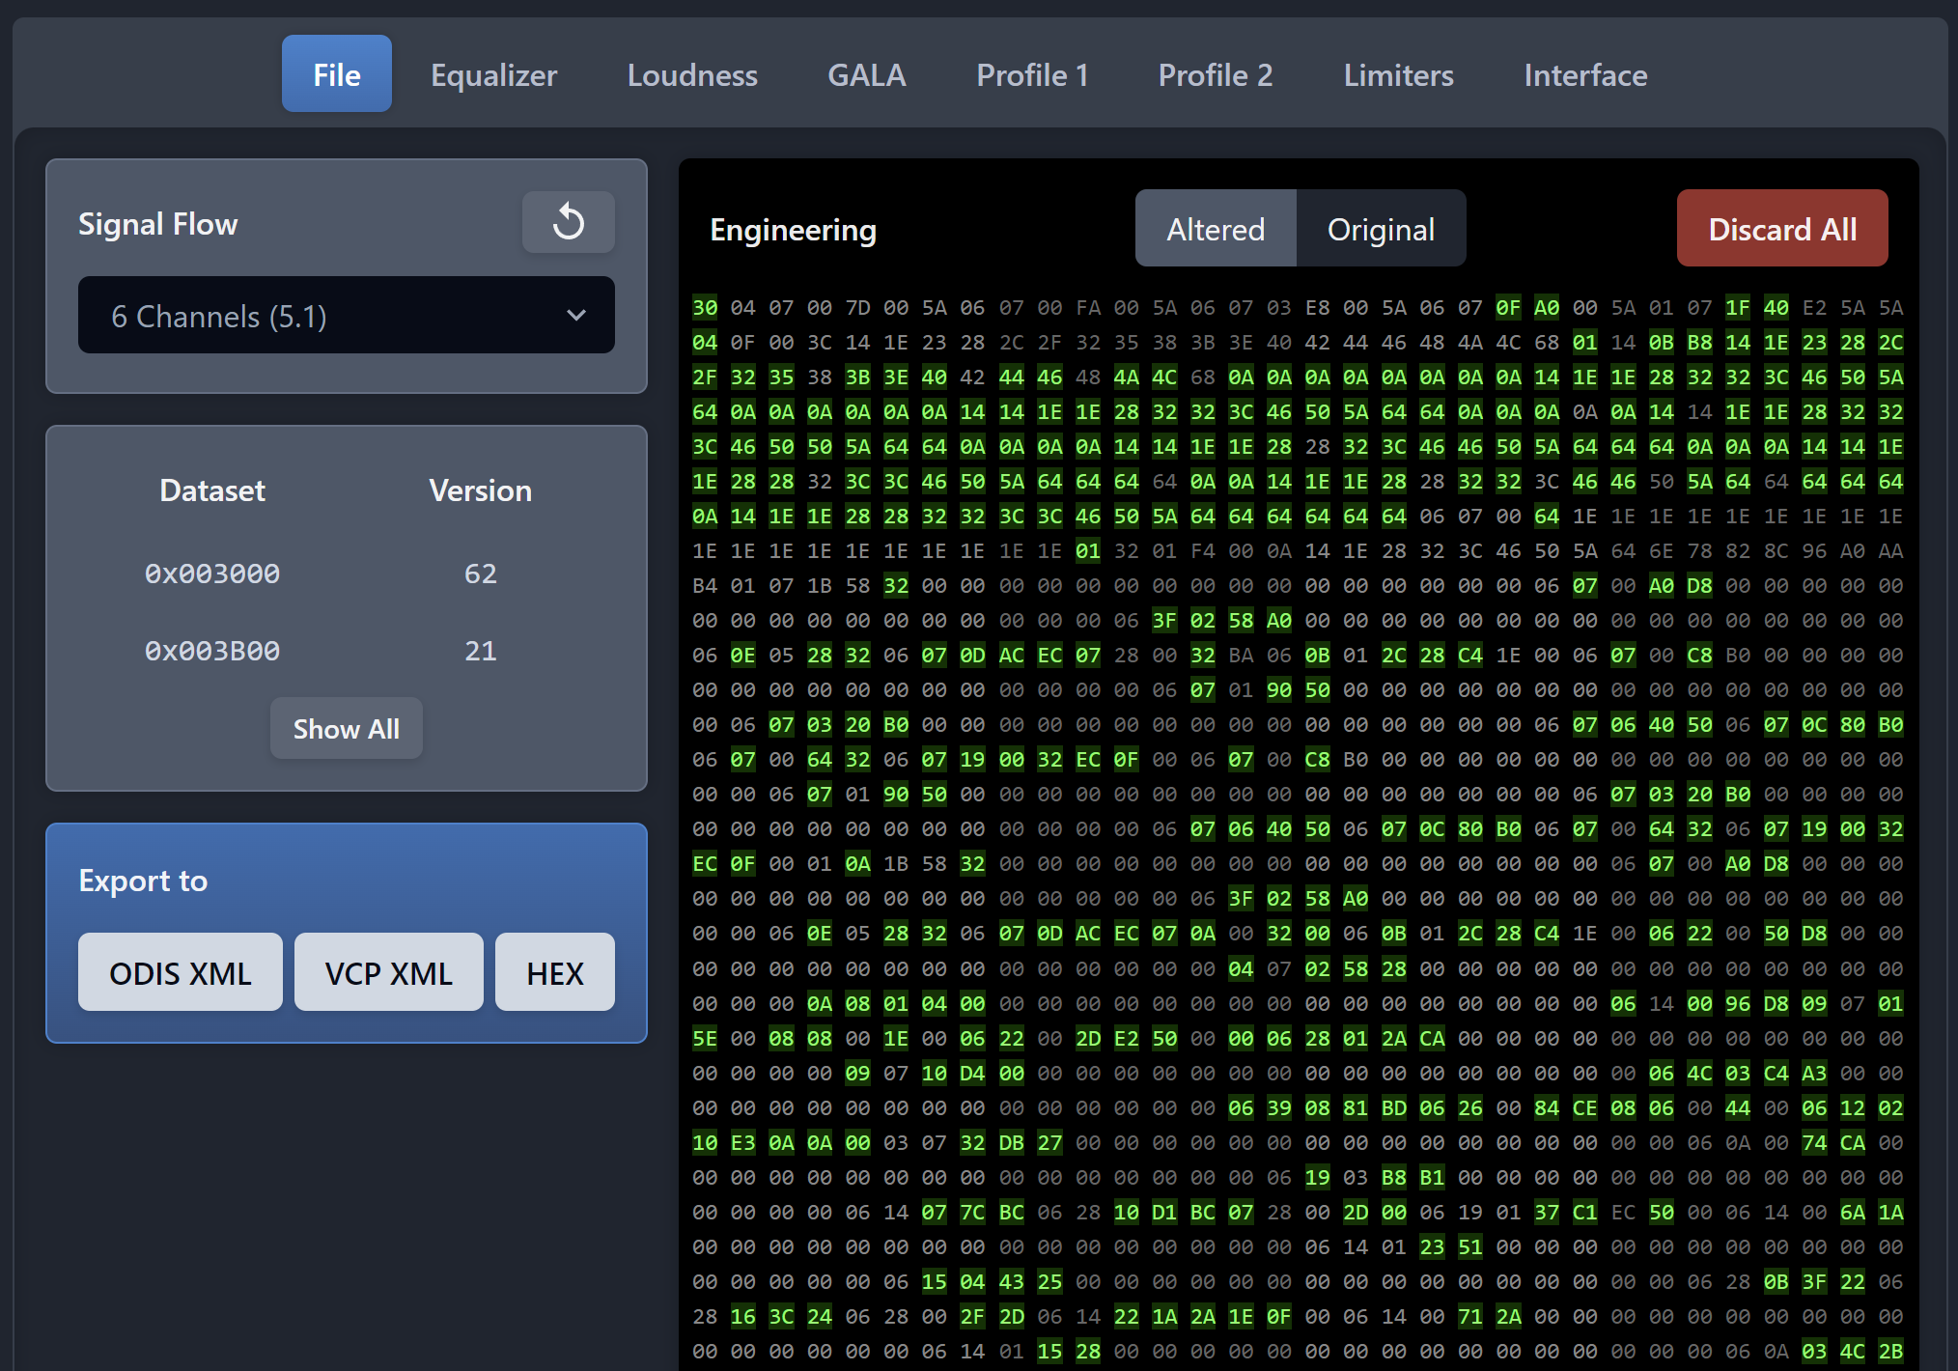Viewport: 1958px width, 1371px height.
Task: Export as HEX file
Action: pos(554,972)
